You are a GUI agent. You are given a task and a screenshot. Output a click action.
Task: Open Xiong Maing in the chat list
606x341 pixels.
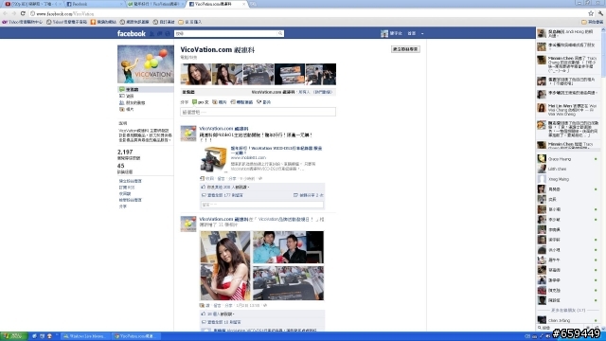click(x=568, y=179)
